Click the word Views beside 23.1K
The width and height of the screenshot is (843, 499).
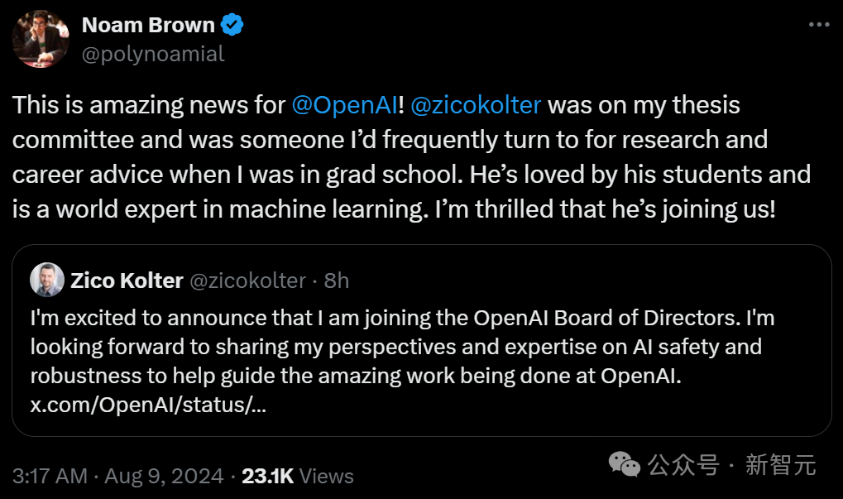(326, 477)
